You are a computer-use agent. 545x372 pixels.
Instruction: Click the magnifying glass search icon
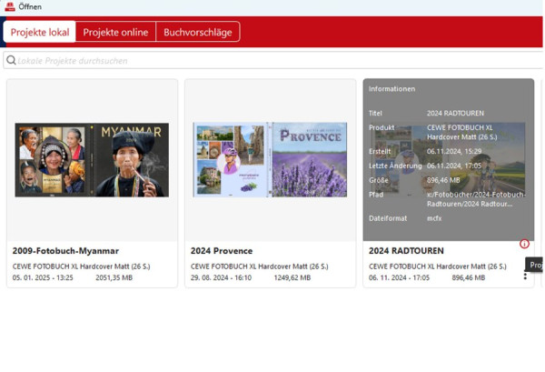click(x=11, y=60)
